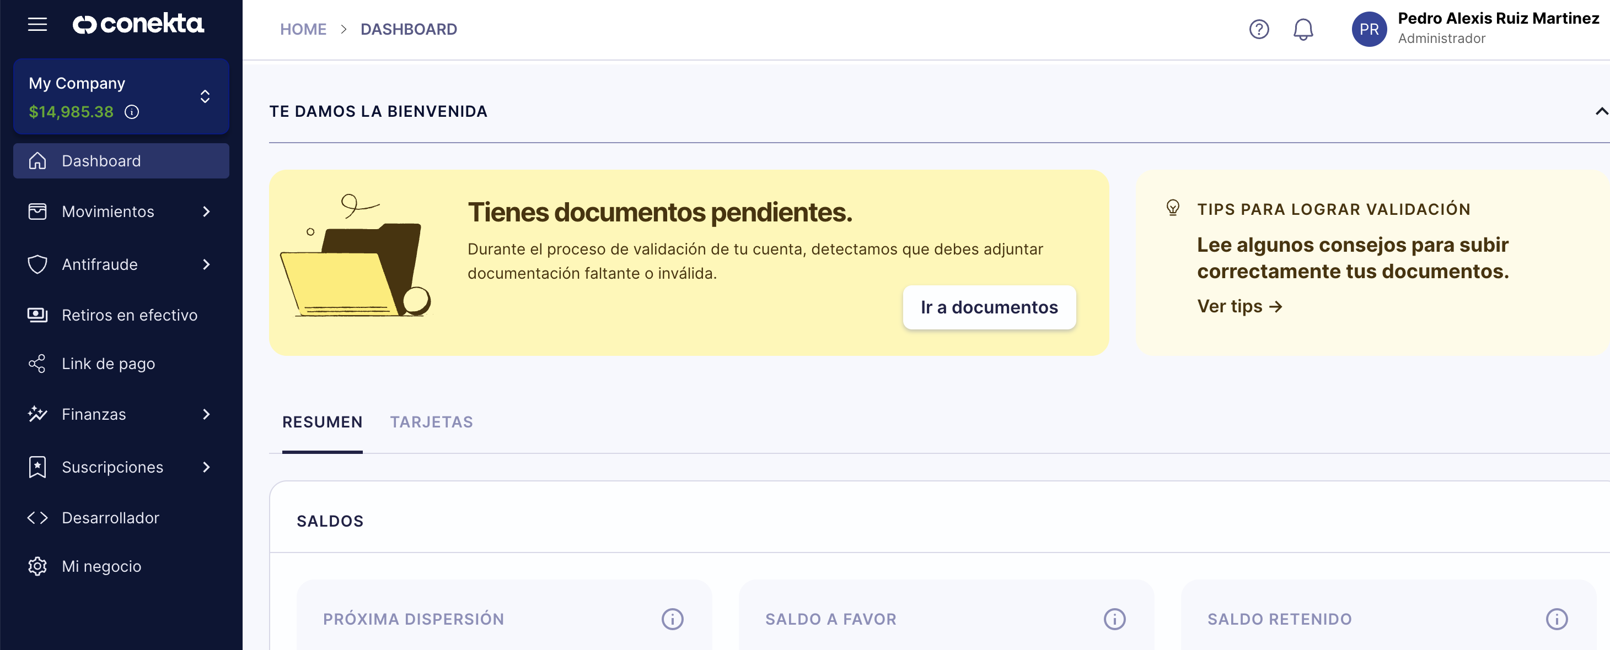
Task: Open the hamburger menu in the sidebar
Action: click(37, 24)
